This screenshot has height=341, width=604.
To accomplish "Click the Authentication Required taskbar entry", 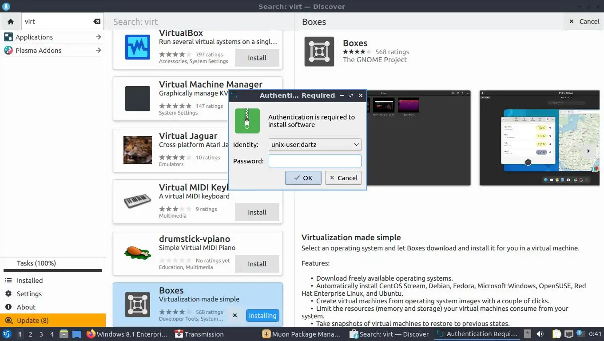I will point(477,334).
